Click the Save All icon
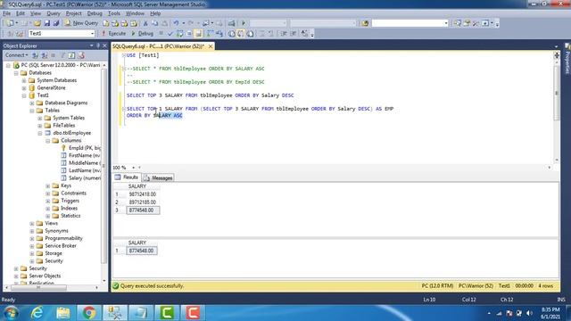The height and width of the screenshot is (321, 571). 56,23
